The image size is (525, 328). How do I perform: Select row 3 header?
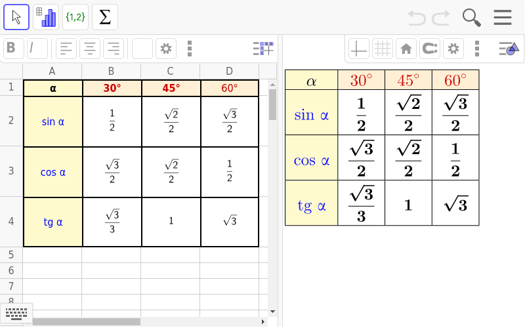[11, 171]
